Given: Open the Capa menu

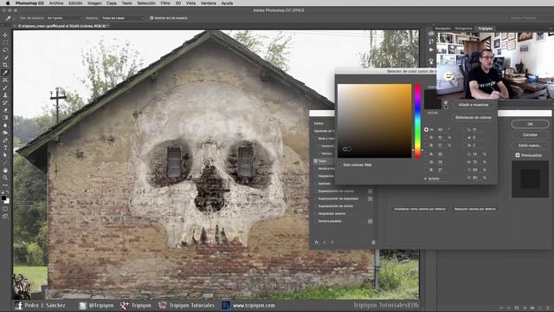Looking at the screenshot, I should coord(112,3).
